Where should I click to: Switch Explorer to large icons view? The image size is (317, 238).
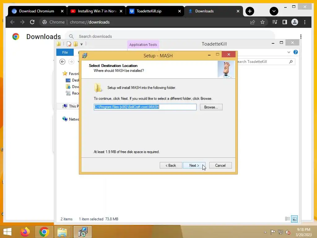[294, 219]
